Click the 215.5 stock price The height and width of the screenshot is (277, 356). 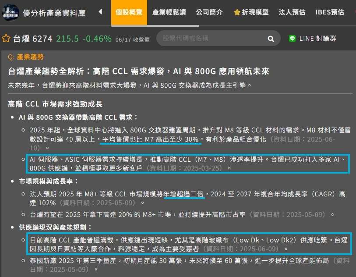click(x=67, y=39)
